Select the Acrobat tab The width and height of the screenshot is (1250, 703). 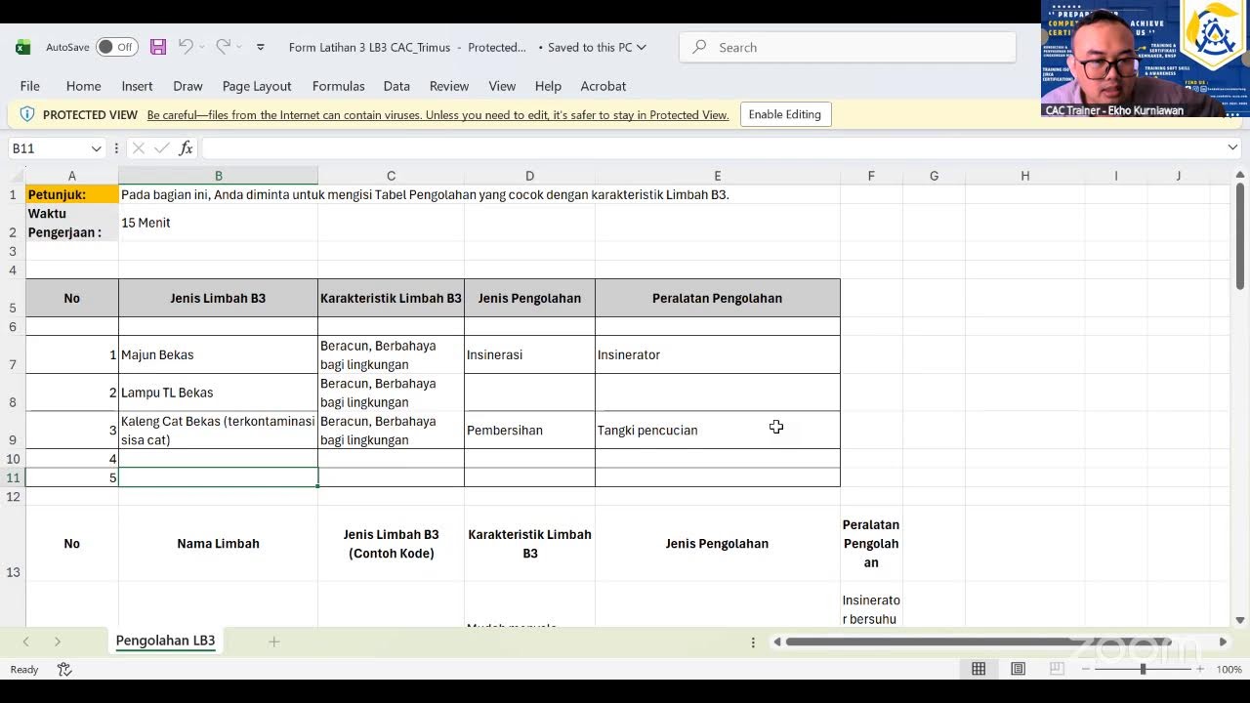[x=604, y=86]
